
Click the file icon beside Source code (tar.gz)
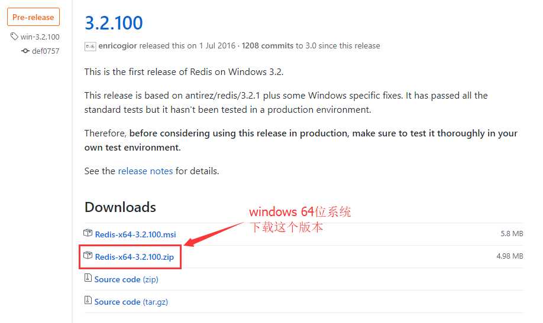pyautogui.click(x=88, y=301)
